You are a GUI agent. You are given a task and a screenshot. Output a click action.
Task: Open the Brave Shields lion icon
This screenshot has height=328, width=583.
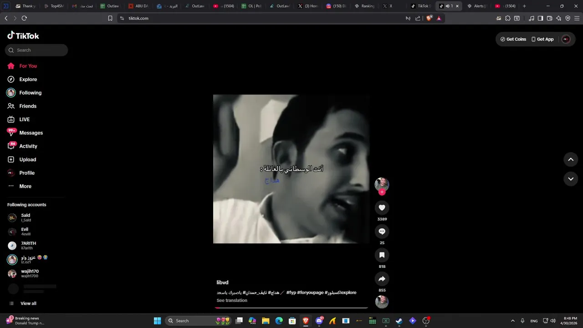(x=429, y=18)
